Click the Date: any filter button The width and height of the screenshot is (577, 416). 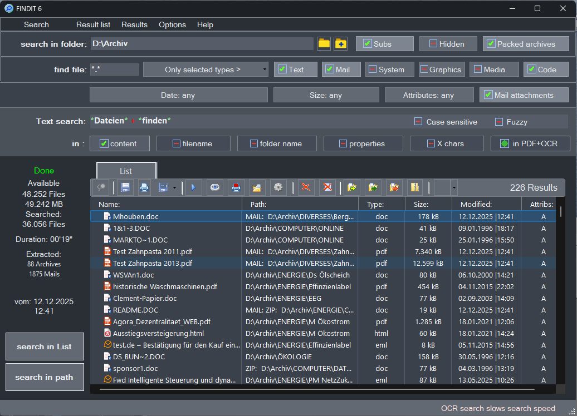coord(178,95)
